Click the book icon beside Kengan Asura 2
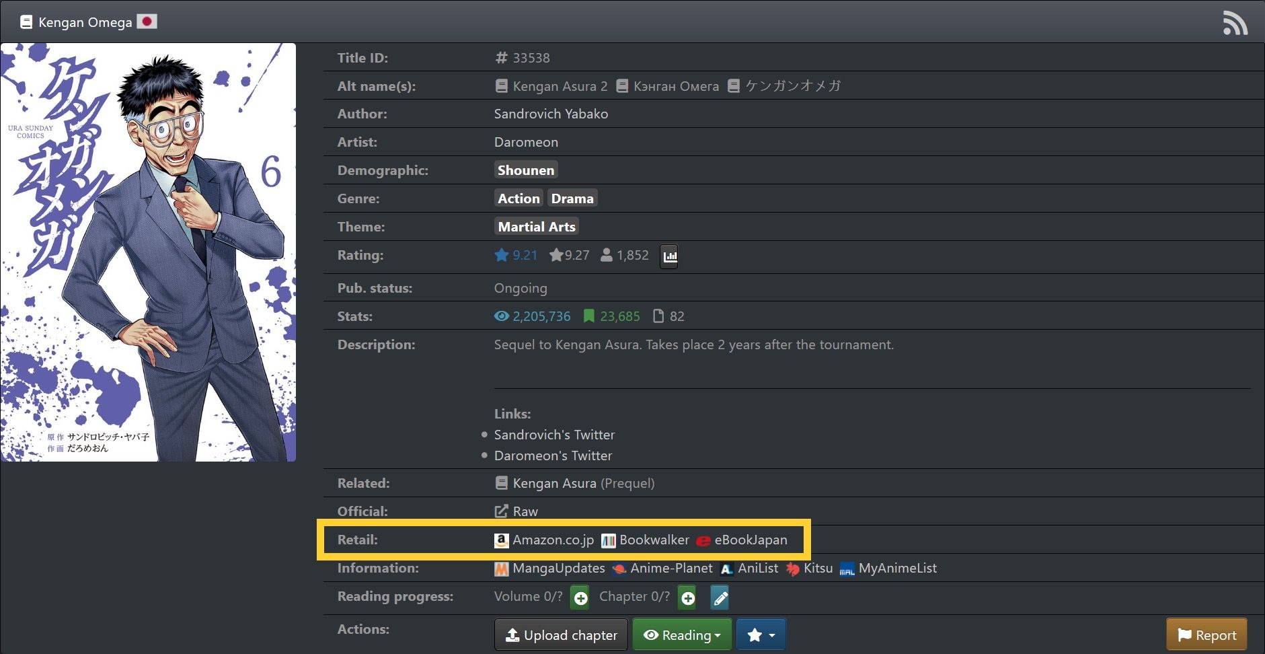The height and width of the screenshot is (654, 1265). 501,86
